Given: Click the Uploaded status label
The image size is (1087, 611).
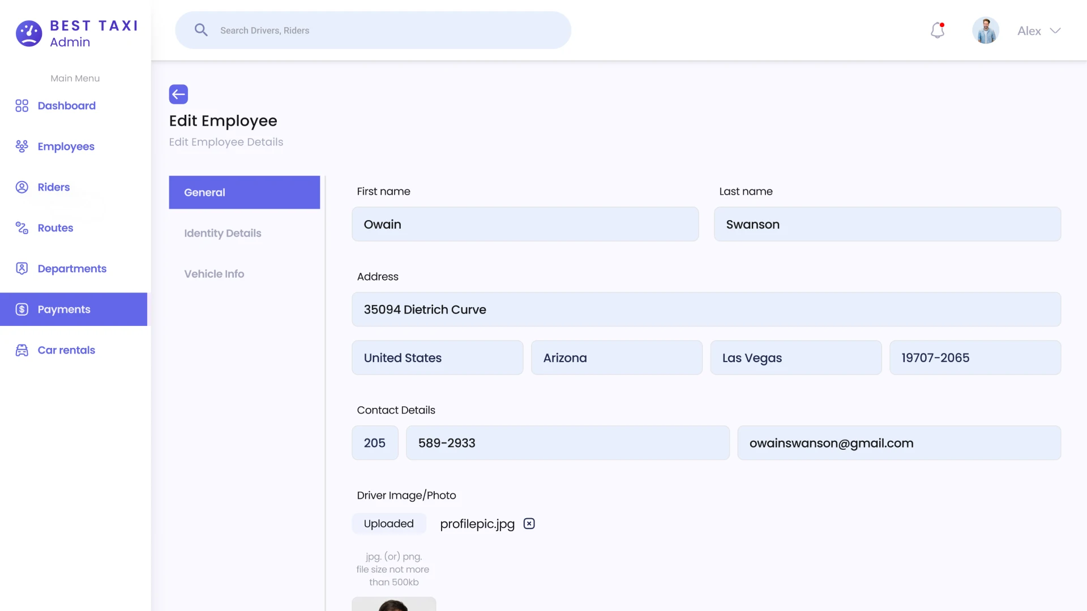Looking at the screenshot, I should (389, 523).
